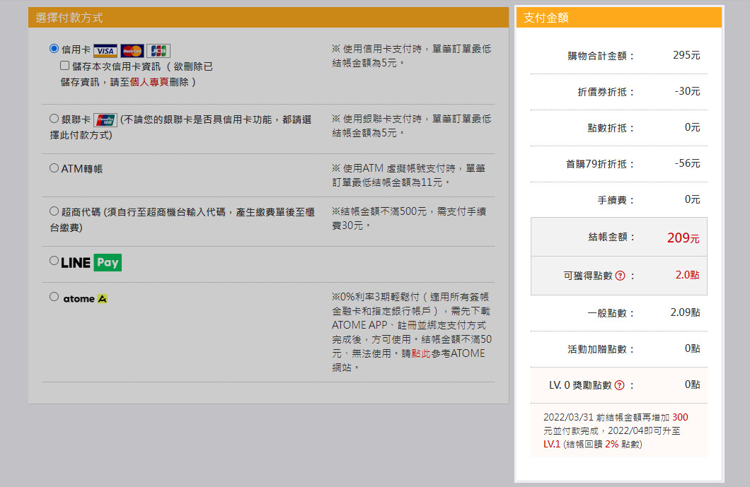Open the help icon beside 可獲得點數
The height and width of the screenshot is (487, 750).
(620, 276)
